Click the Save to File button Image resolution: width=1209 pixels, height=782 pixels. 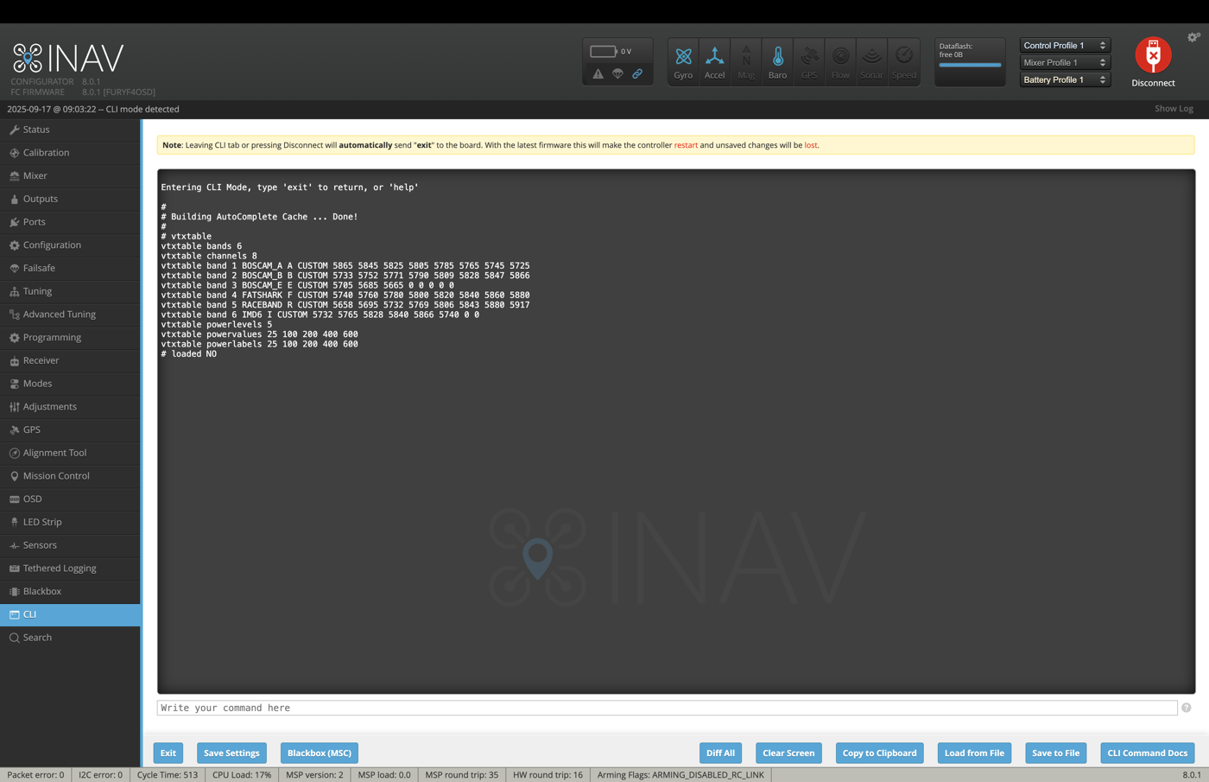point(1055,753)
